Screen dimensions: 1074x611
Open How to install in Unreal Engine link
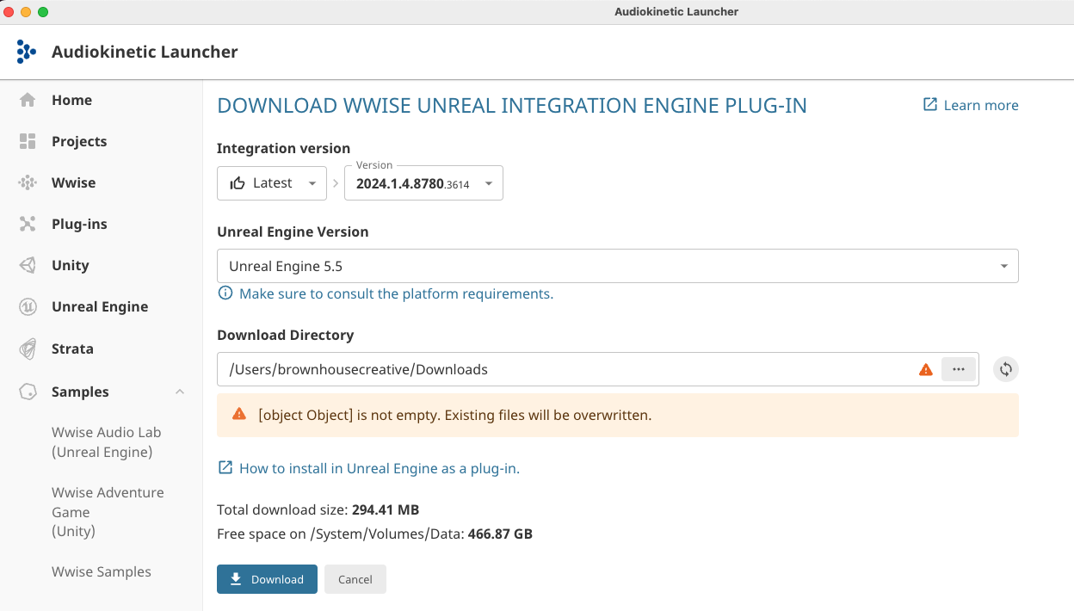click(380, 468)
